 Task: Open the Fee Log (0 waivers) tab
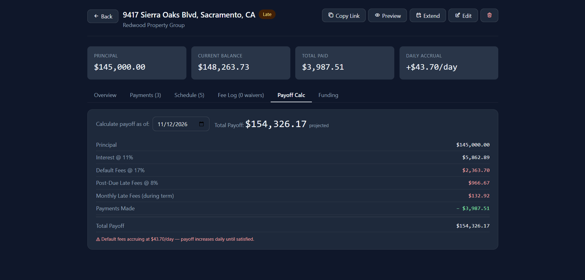coord(241,95)
